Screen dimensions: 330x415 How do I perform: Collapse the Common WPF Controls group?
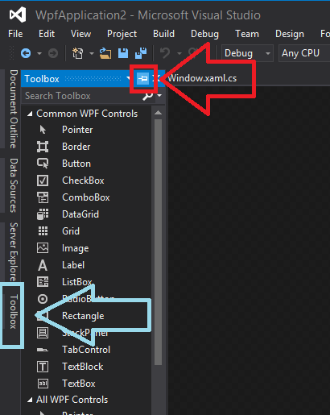pos(30,114)
